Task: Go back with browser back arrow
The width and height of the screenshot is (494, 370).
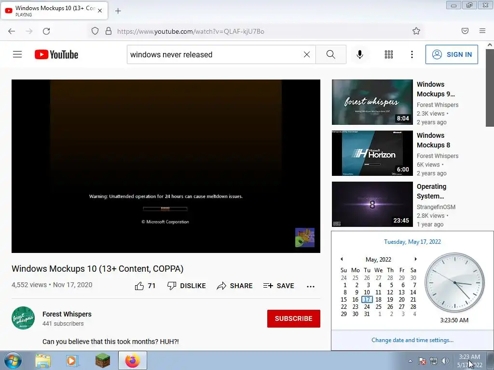Action: (x=12, y=31)
